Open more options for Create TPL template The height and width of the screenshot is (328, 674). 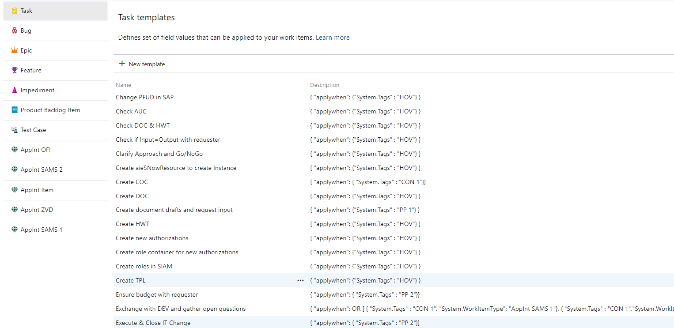pos(301,280)
